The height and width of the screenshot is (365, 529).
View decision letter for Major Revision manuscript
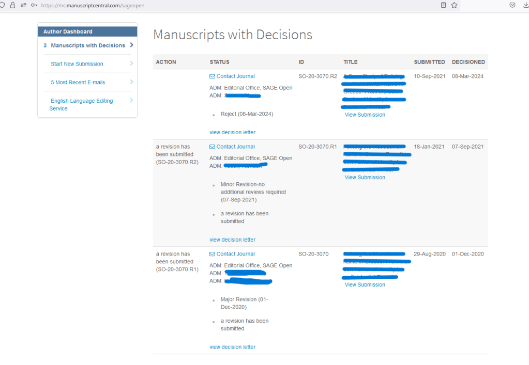232,347
